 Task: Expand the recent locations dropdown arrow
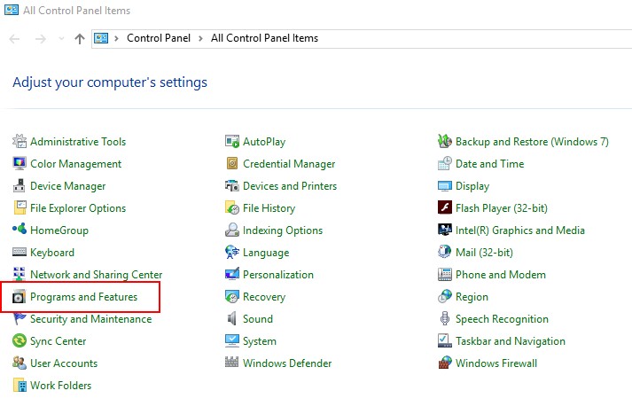click(61, 39)
